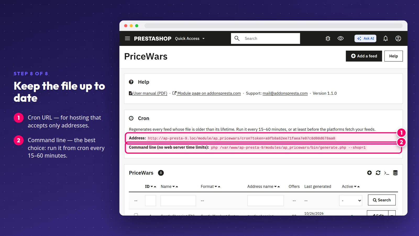
Task: Expand the Quick Access dropdown
Action: point(190,39)
